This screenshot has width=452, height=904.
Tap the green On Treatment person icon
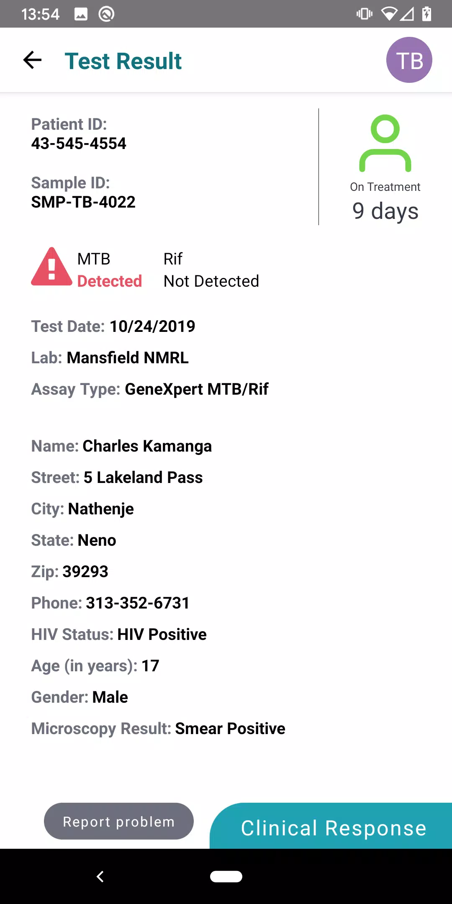click(x=385, y=143)
